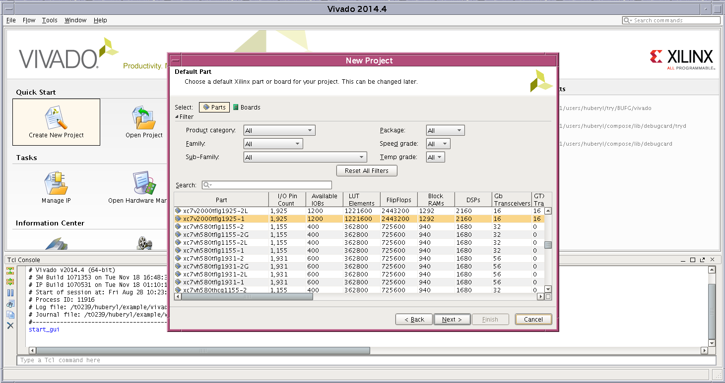Open the Flow menu

[x=29, y=20]
